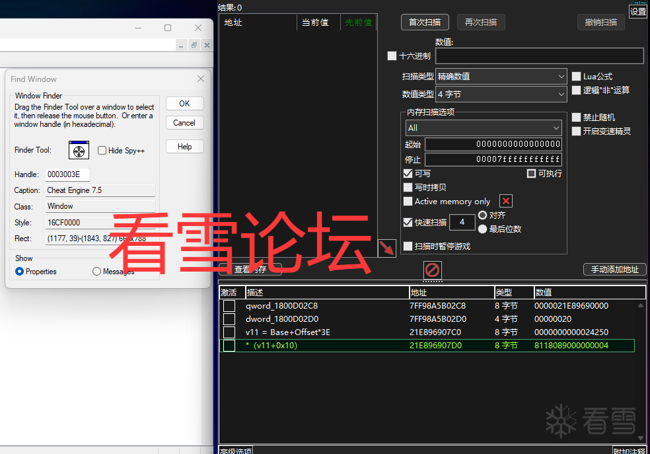Click the 撤销扫描 undo scan button
Image resolution: width=650 pixels, height=454 pixels.
(601, 22)
